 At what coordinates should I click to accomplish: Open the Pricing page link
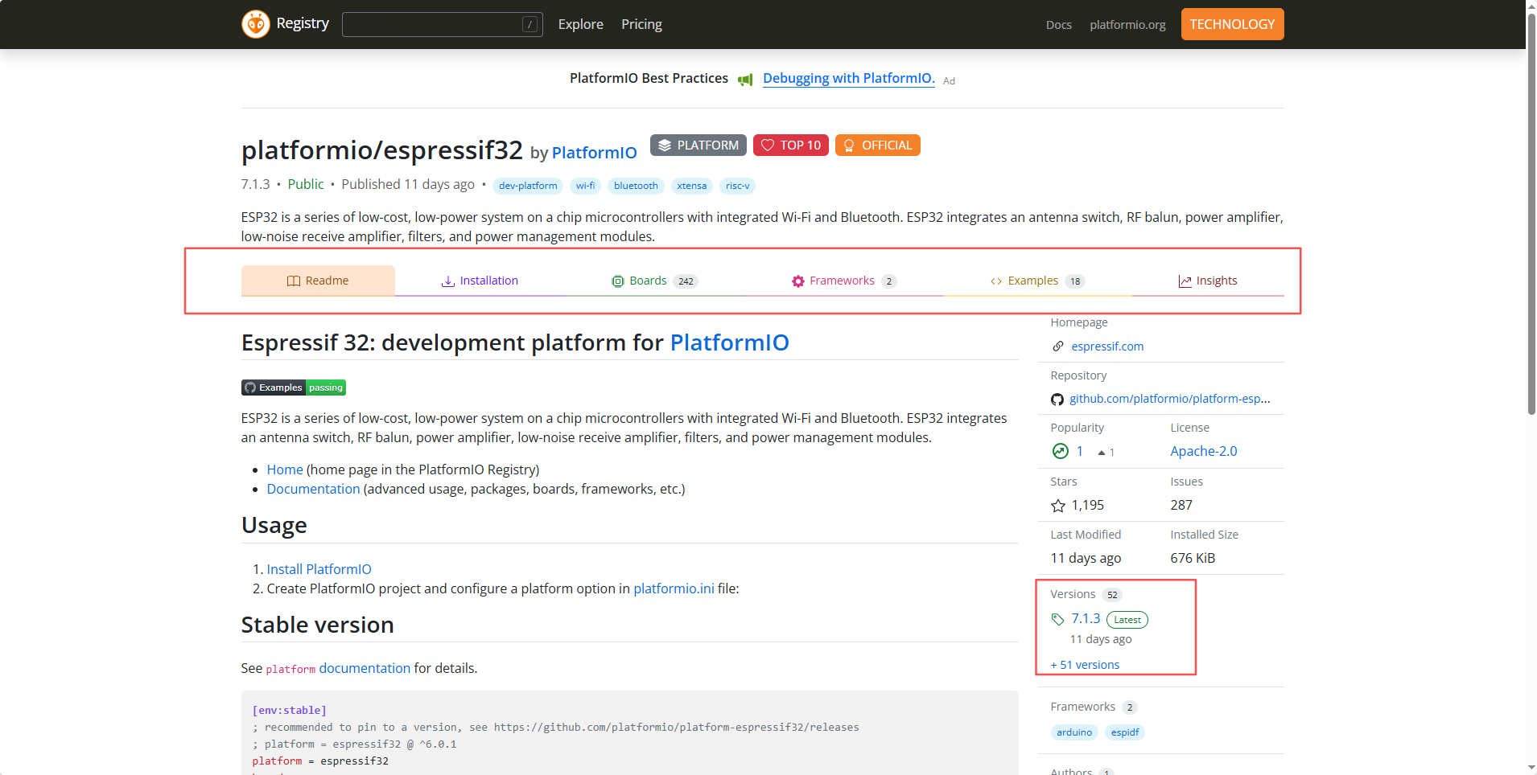point(641,25)
